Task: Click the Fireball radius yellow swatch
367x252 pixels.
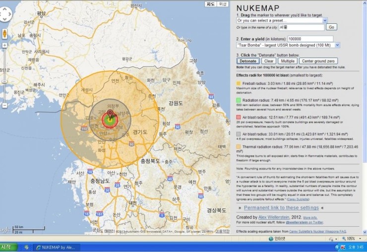Action: [239, 83]
